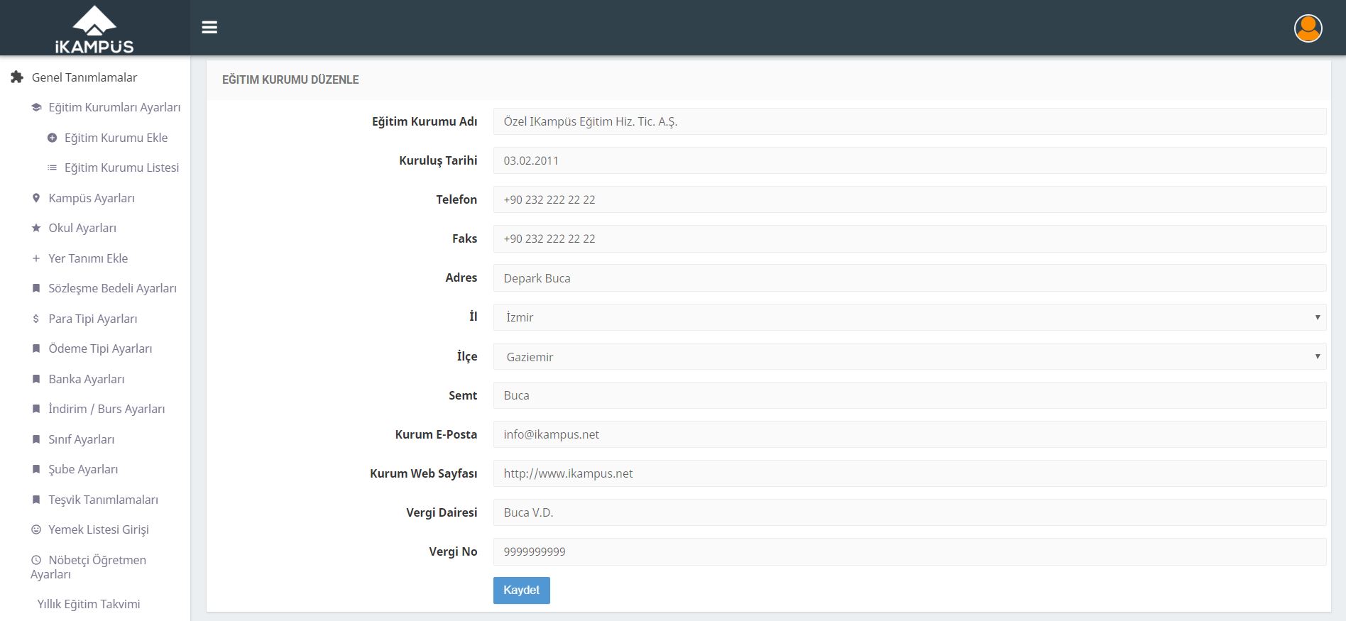Click the puzzle icon beside Genel Tanımlamalar
Screen dimensions: 1346x621
pyautogui.click(x=17, y=77)
